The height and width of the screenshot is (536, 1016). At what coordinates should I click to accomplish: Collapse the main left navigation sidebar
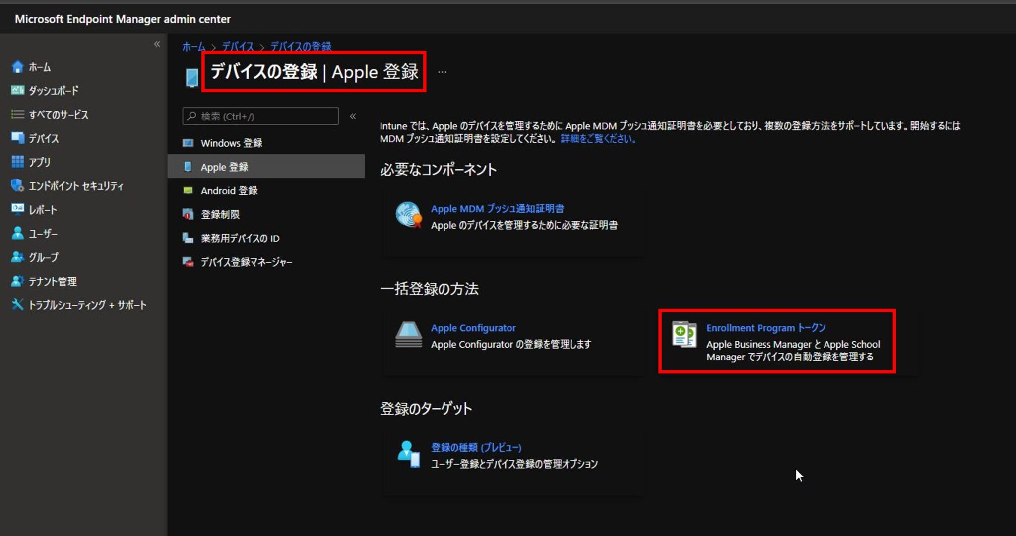(x=157, y=44)
